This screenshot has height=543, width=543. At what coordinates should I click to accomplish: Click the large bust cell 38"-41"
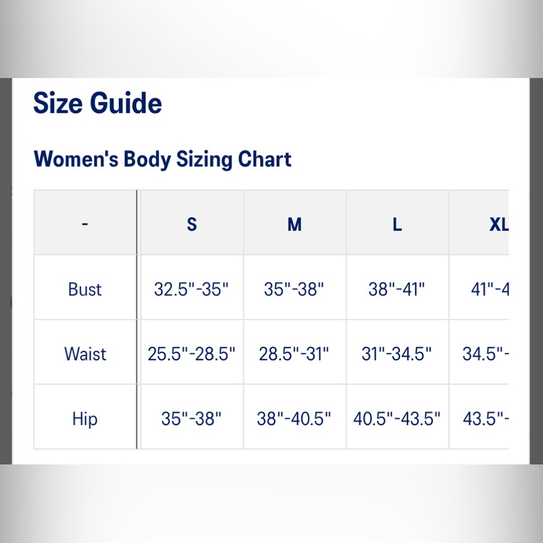[396, 289]
